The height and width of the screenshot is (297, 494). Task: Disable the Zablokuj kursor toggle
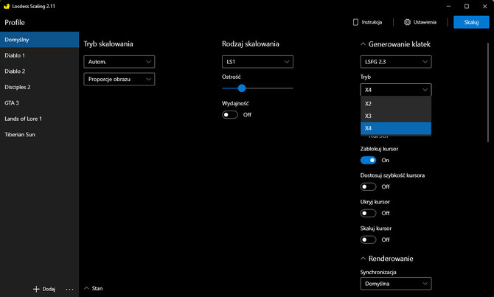coord(368,161)
